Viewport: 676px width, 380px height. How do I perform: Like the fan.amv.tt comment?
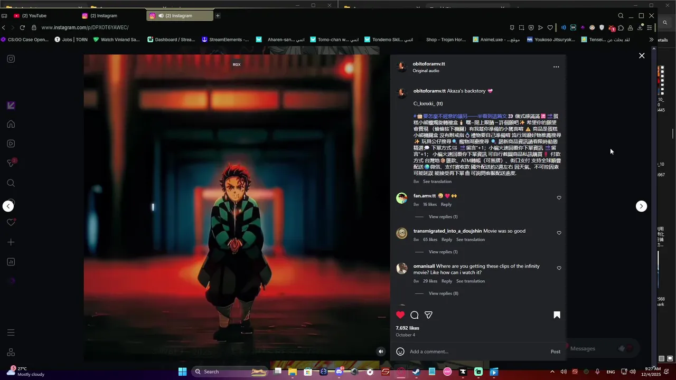[559, 198]
